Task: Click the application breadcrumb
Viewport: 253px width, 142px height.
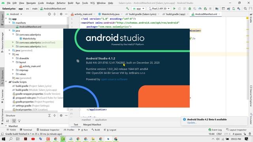Action: point(101,120)
